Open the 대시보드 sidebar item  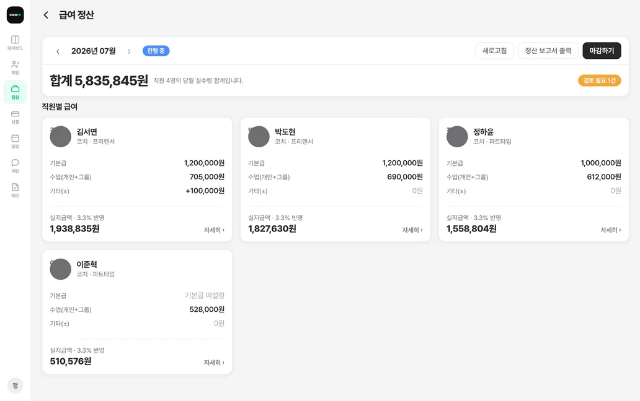click(x=15, y=43)
